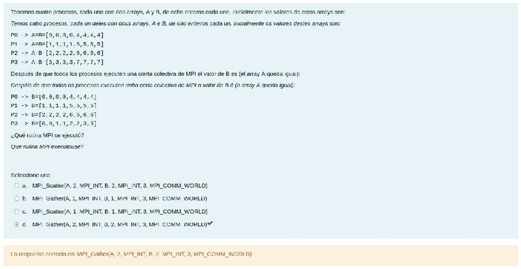Select radio option a MPI_Scatter with count 2
Viewport: 521px width, 269px height.
(17, 186)
